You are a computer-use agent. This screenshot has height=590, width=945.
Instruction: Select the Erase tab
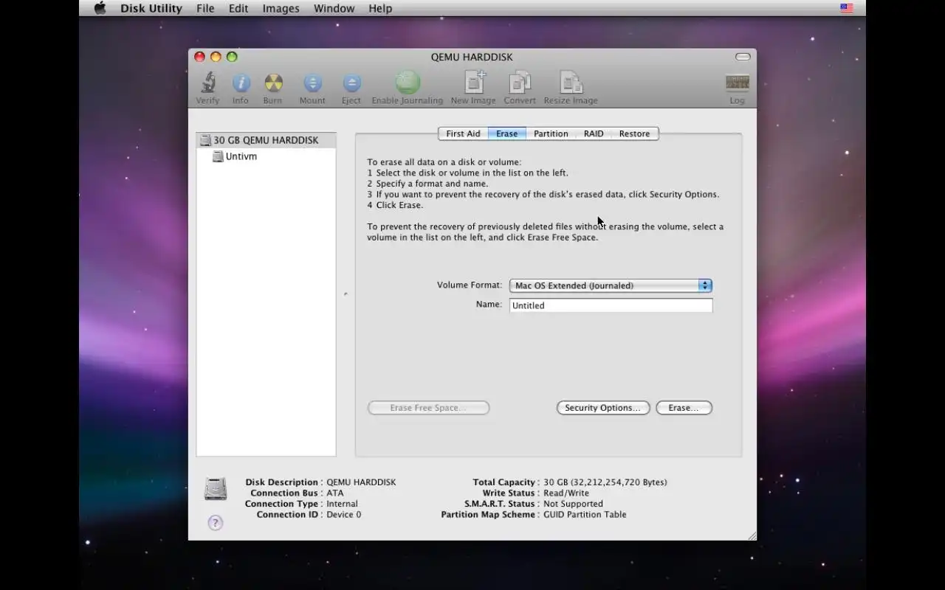(506, 133)
